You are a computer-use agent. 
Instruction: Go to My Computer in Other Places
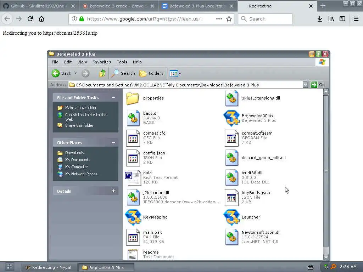[x=77, y=167]
